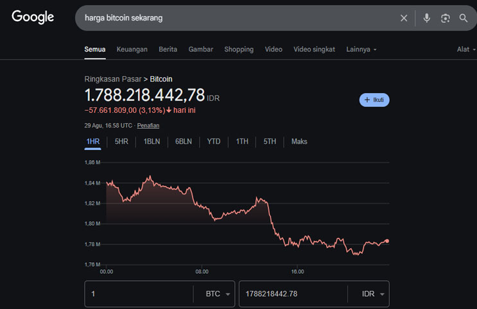This screenshot has height=309, width=477.
Task: Focus the search box text field
Action: pyautogui.click(x=238, y=18)
